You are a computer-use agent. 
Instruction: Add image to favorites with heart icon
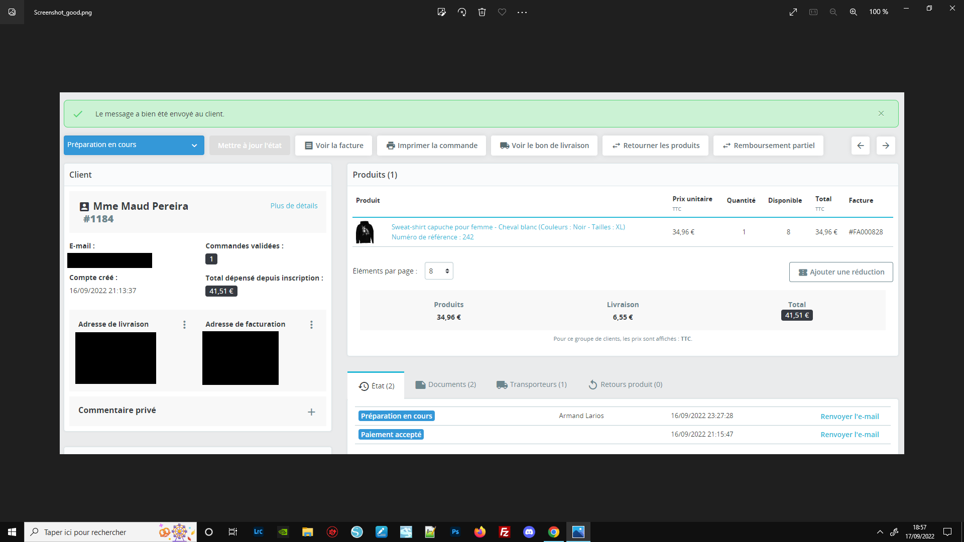[502, 12]
